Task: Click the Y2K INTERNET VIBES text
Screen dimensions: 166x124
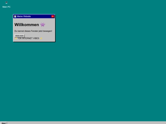Action: (28, 38)
